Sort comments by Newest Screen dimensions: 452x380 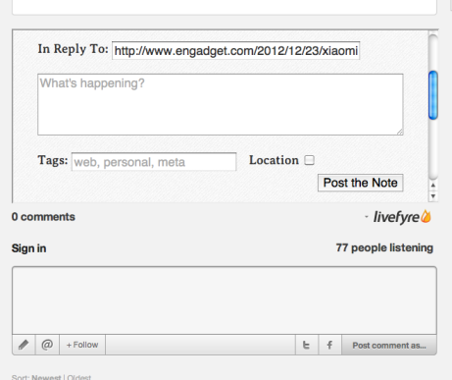point(46,377)
